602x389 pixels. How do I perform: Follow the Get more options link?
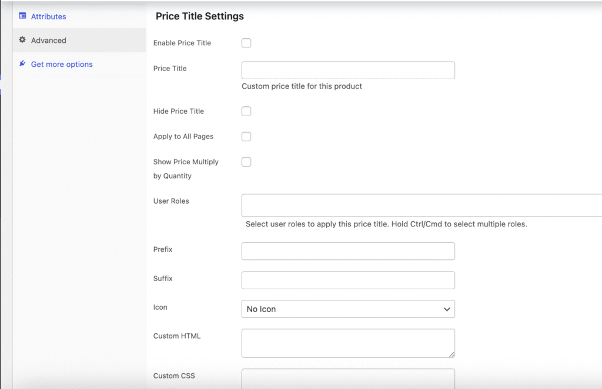[62, 65]
